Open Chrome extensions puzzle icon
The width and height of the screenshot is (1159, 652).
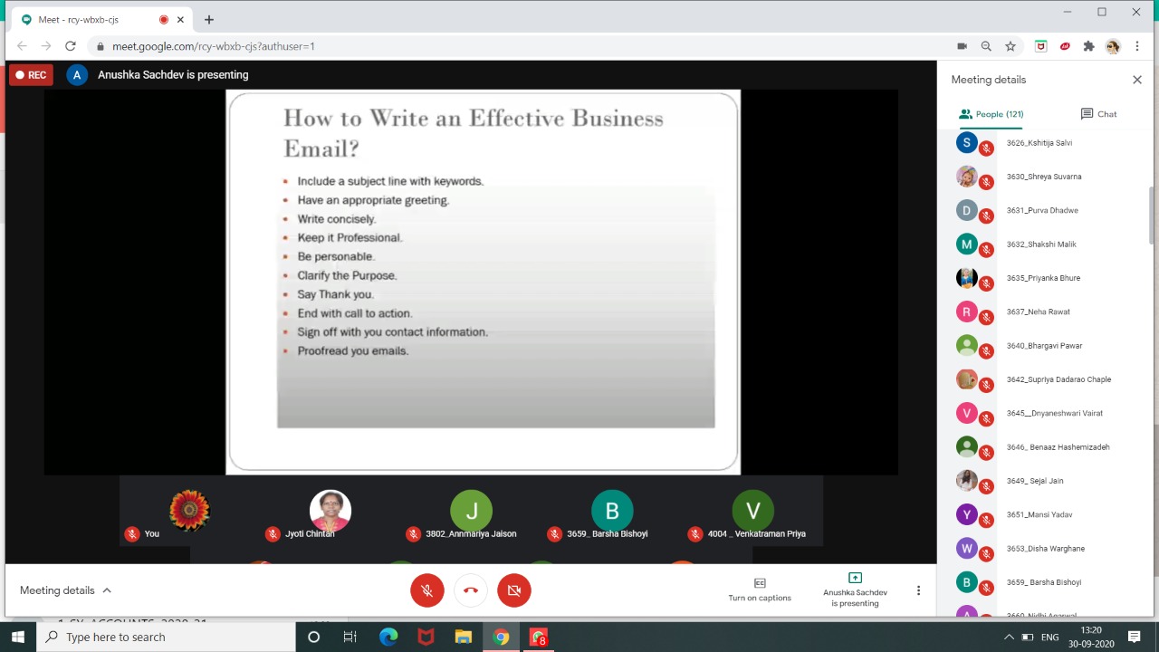click(1088, 45)
